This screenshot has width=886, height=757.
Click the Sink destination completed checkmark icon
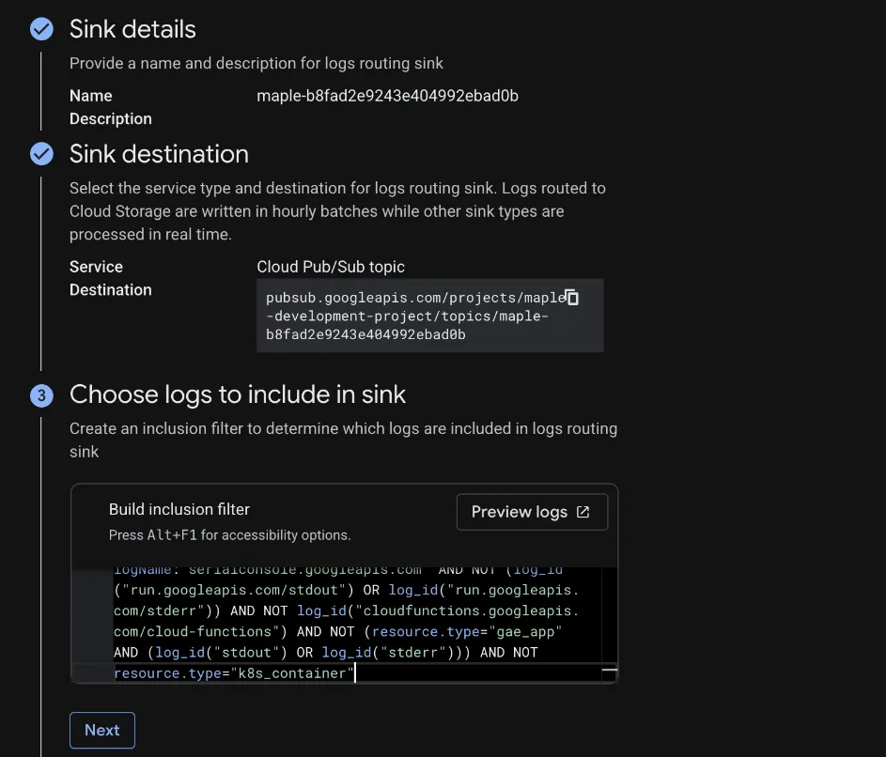pos(42,154)
